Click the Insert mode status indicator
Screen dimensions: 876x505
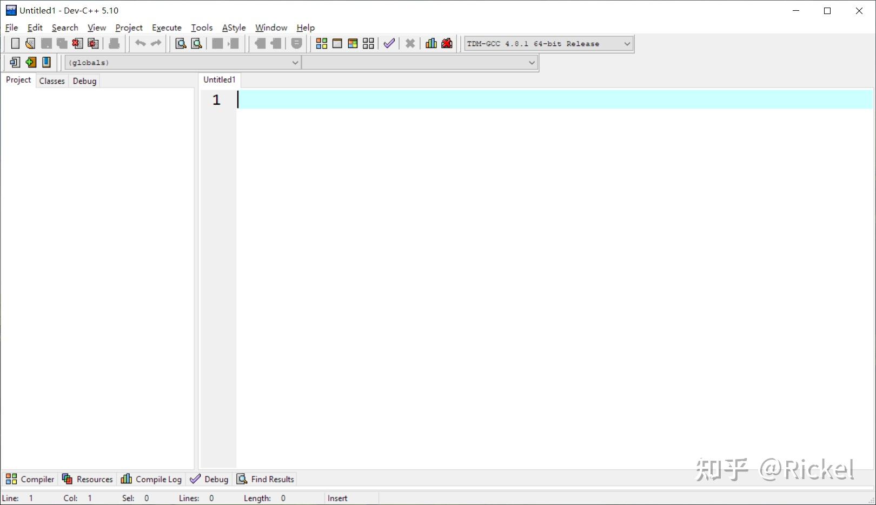pos(337,499)
